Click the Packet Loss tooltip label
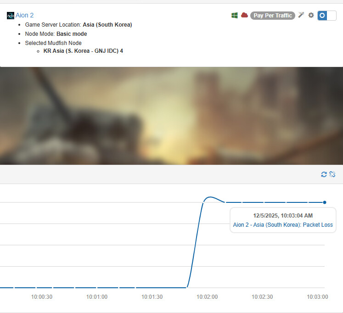This screenshot has height=313, width=343. 283,225
